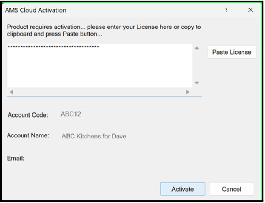Click the Email label
This screenshot has width=265, height=203.
coord(16,159)
